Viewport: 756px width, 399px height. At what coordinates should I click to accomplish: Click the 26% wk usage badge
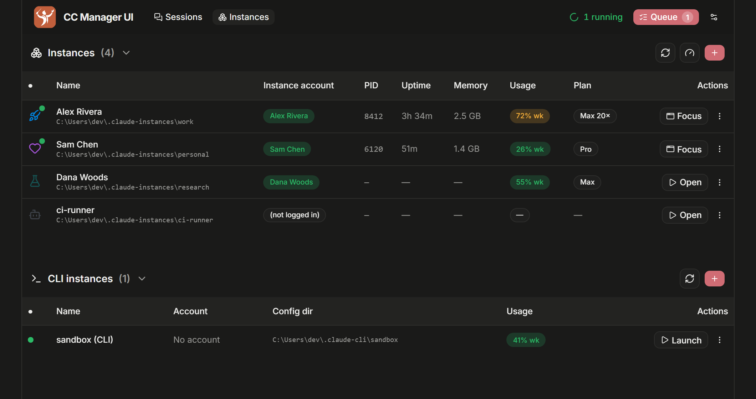530,149
